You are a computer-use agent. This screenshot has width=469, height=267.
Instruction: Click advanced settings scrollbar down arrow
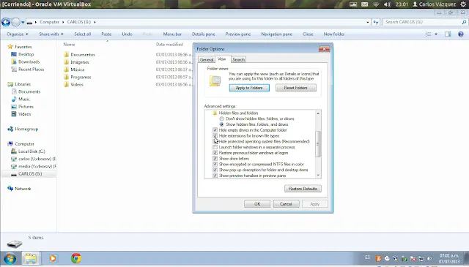(x=318, y=176)
